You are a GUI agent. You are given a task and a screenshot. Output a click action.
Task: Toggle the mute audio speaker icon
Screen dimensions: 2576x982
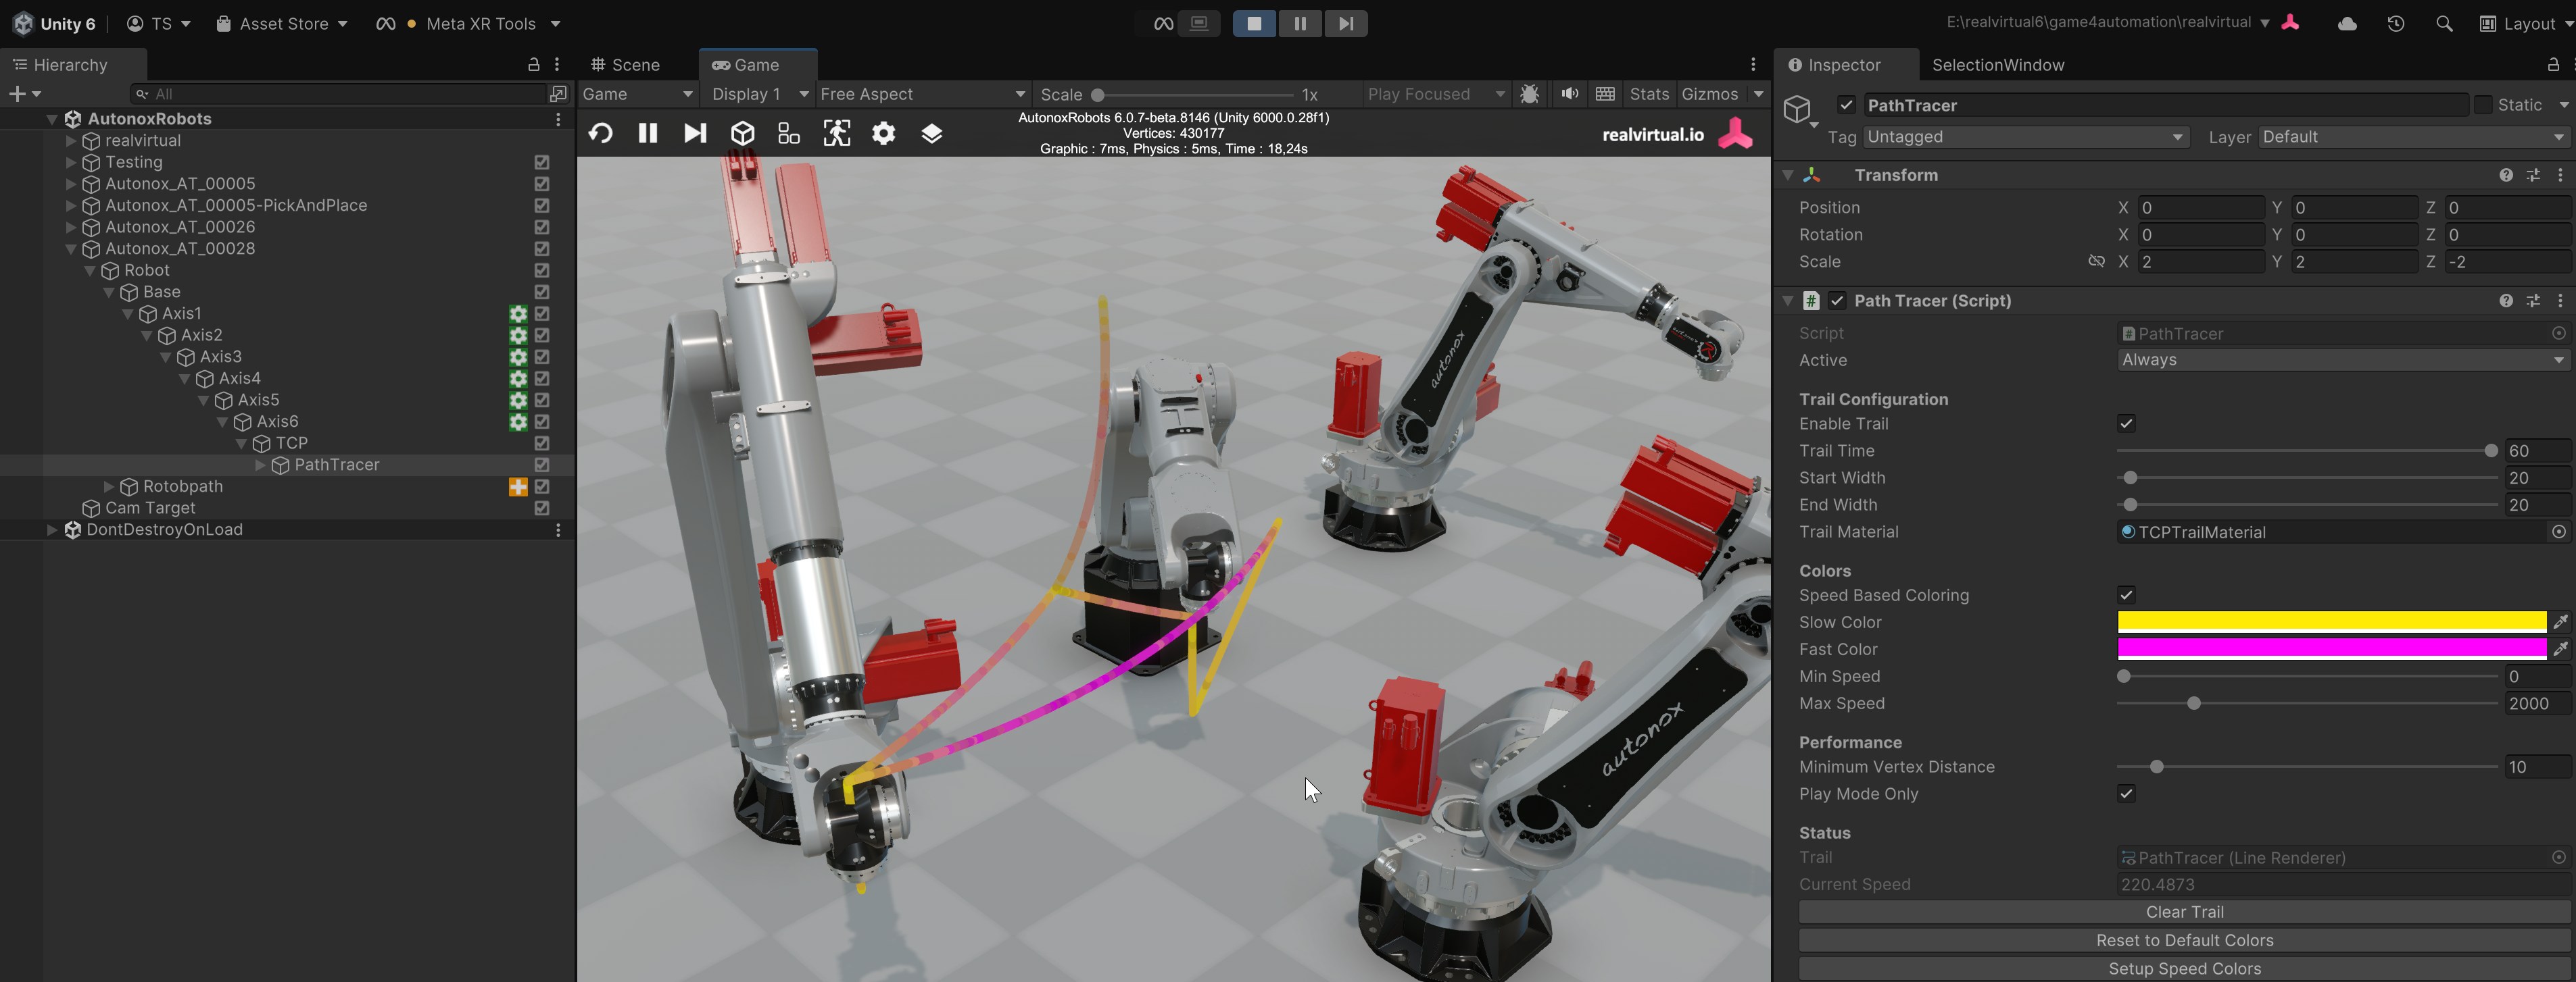click(x=1569, y=94)
